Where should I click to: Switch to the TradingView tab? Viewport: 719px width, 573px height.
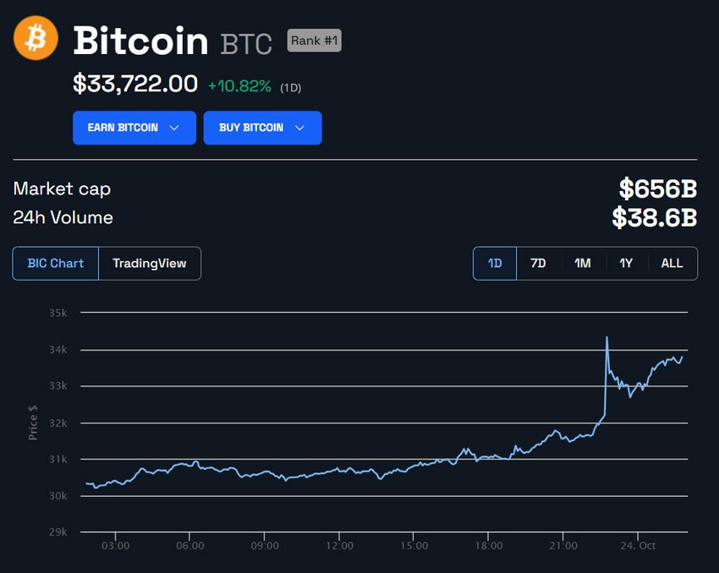[150, 263]
